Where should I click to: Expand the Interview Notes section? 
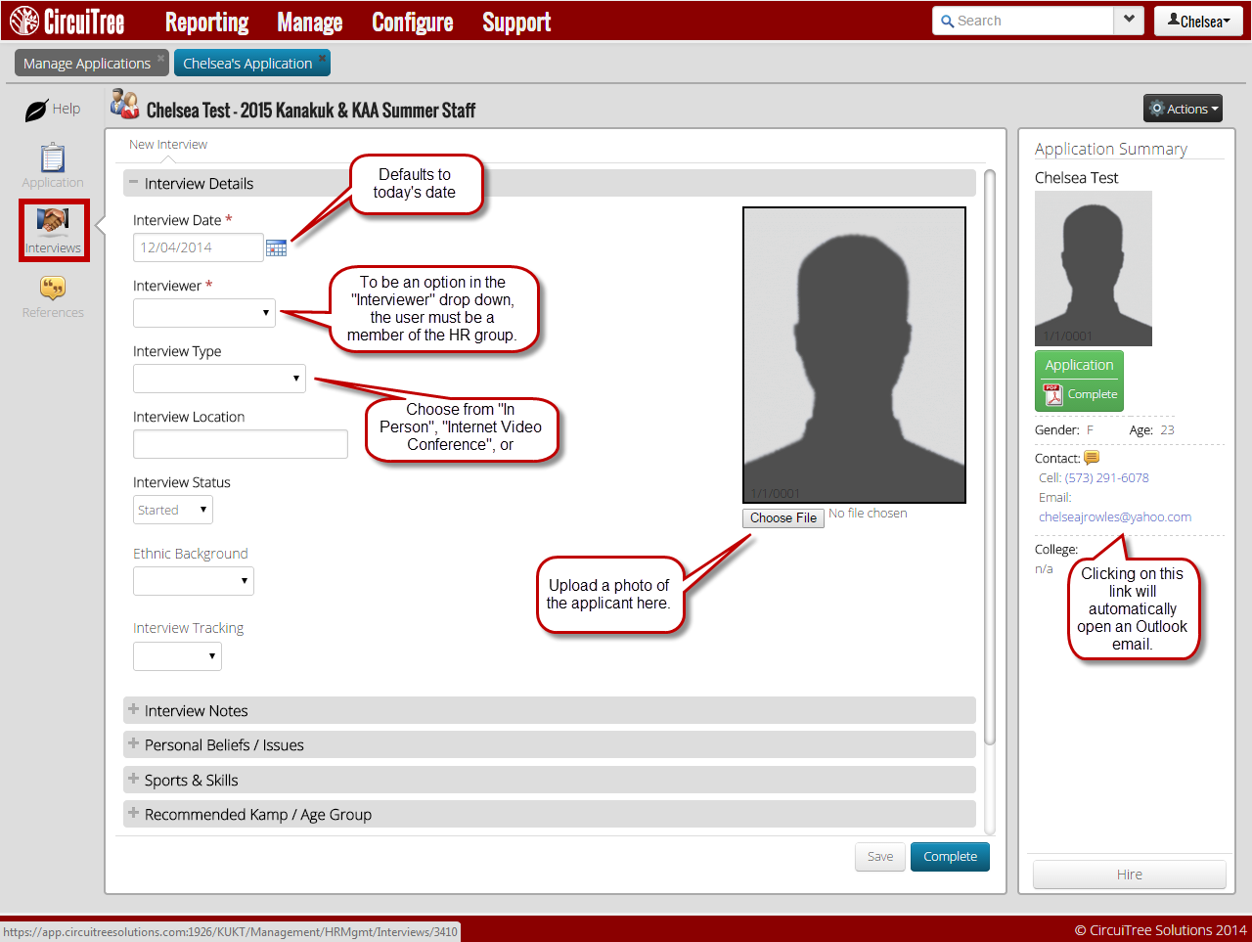coord(196,711)
